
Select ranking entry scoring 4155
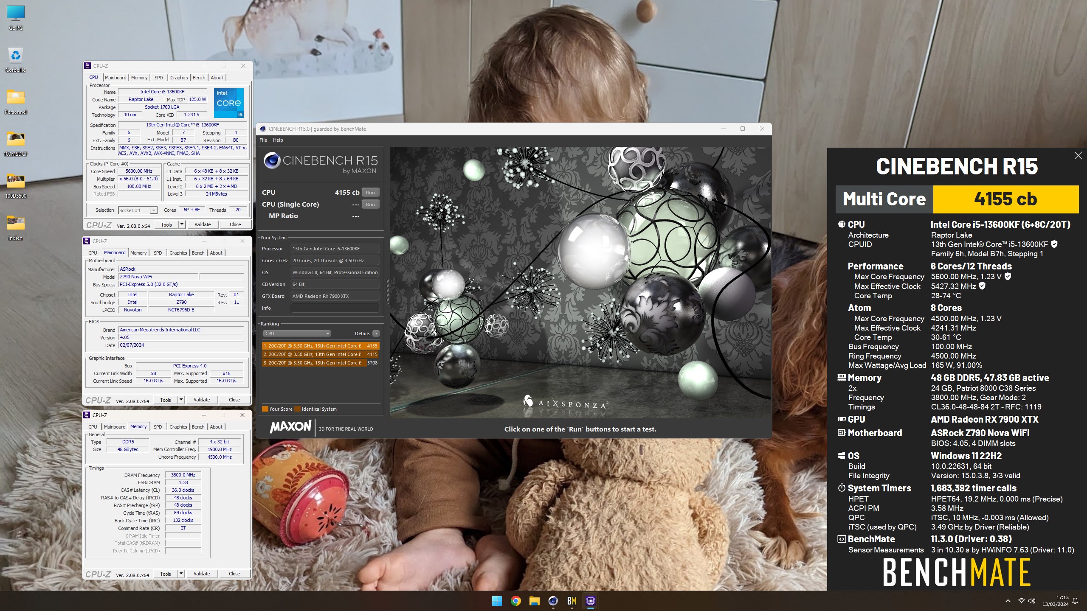321,346
